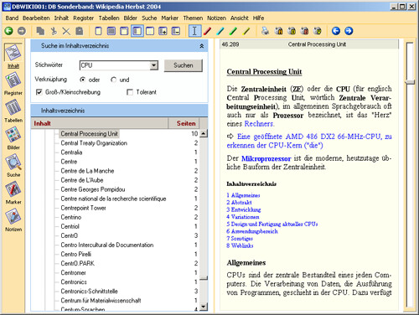
Task: Select 'Centro Pirelli' in the list
Action: [x=75, y=254]
